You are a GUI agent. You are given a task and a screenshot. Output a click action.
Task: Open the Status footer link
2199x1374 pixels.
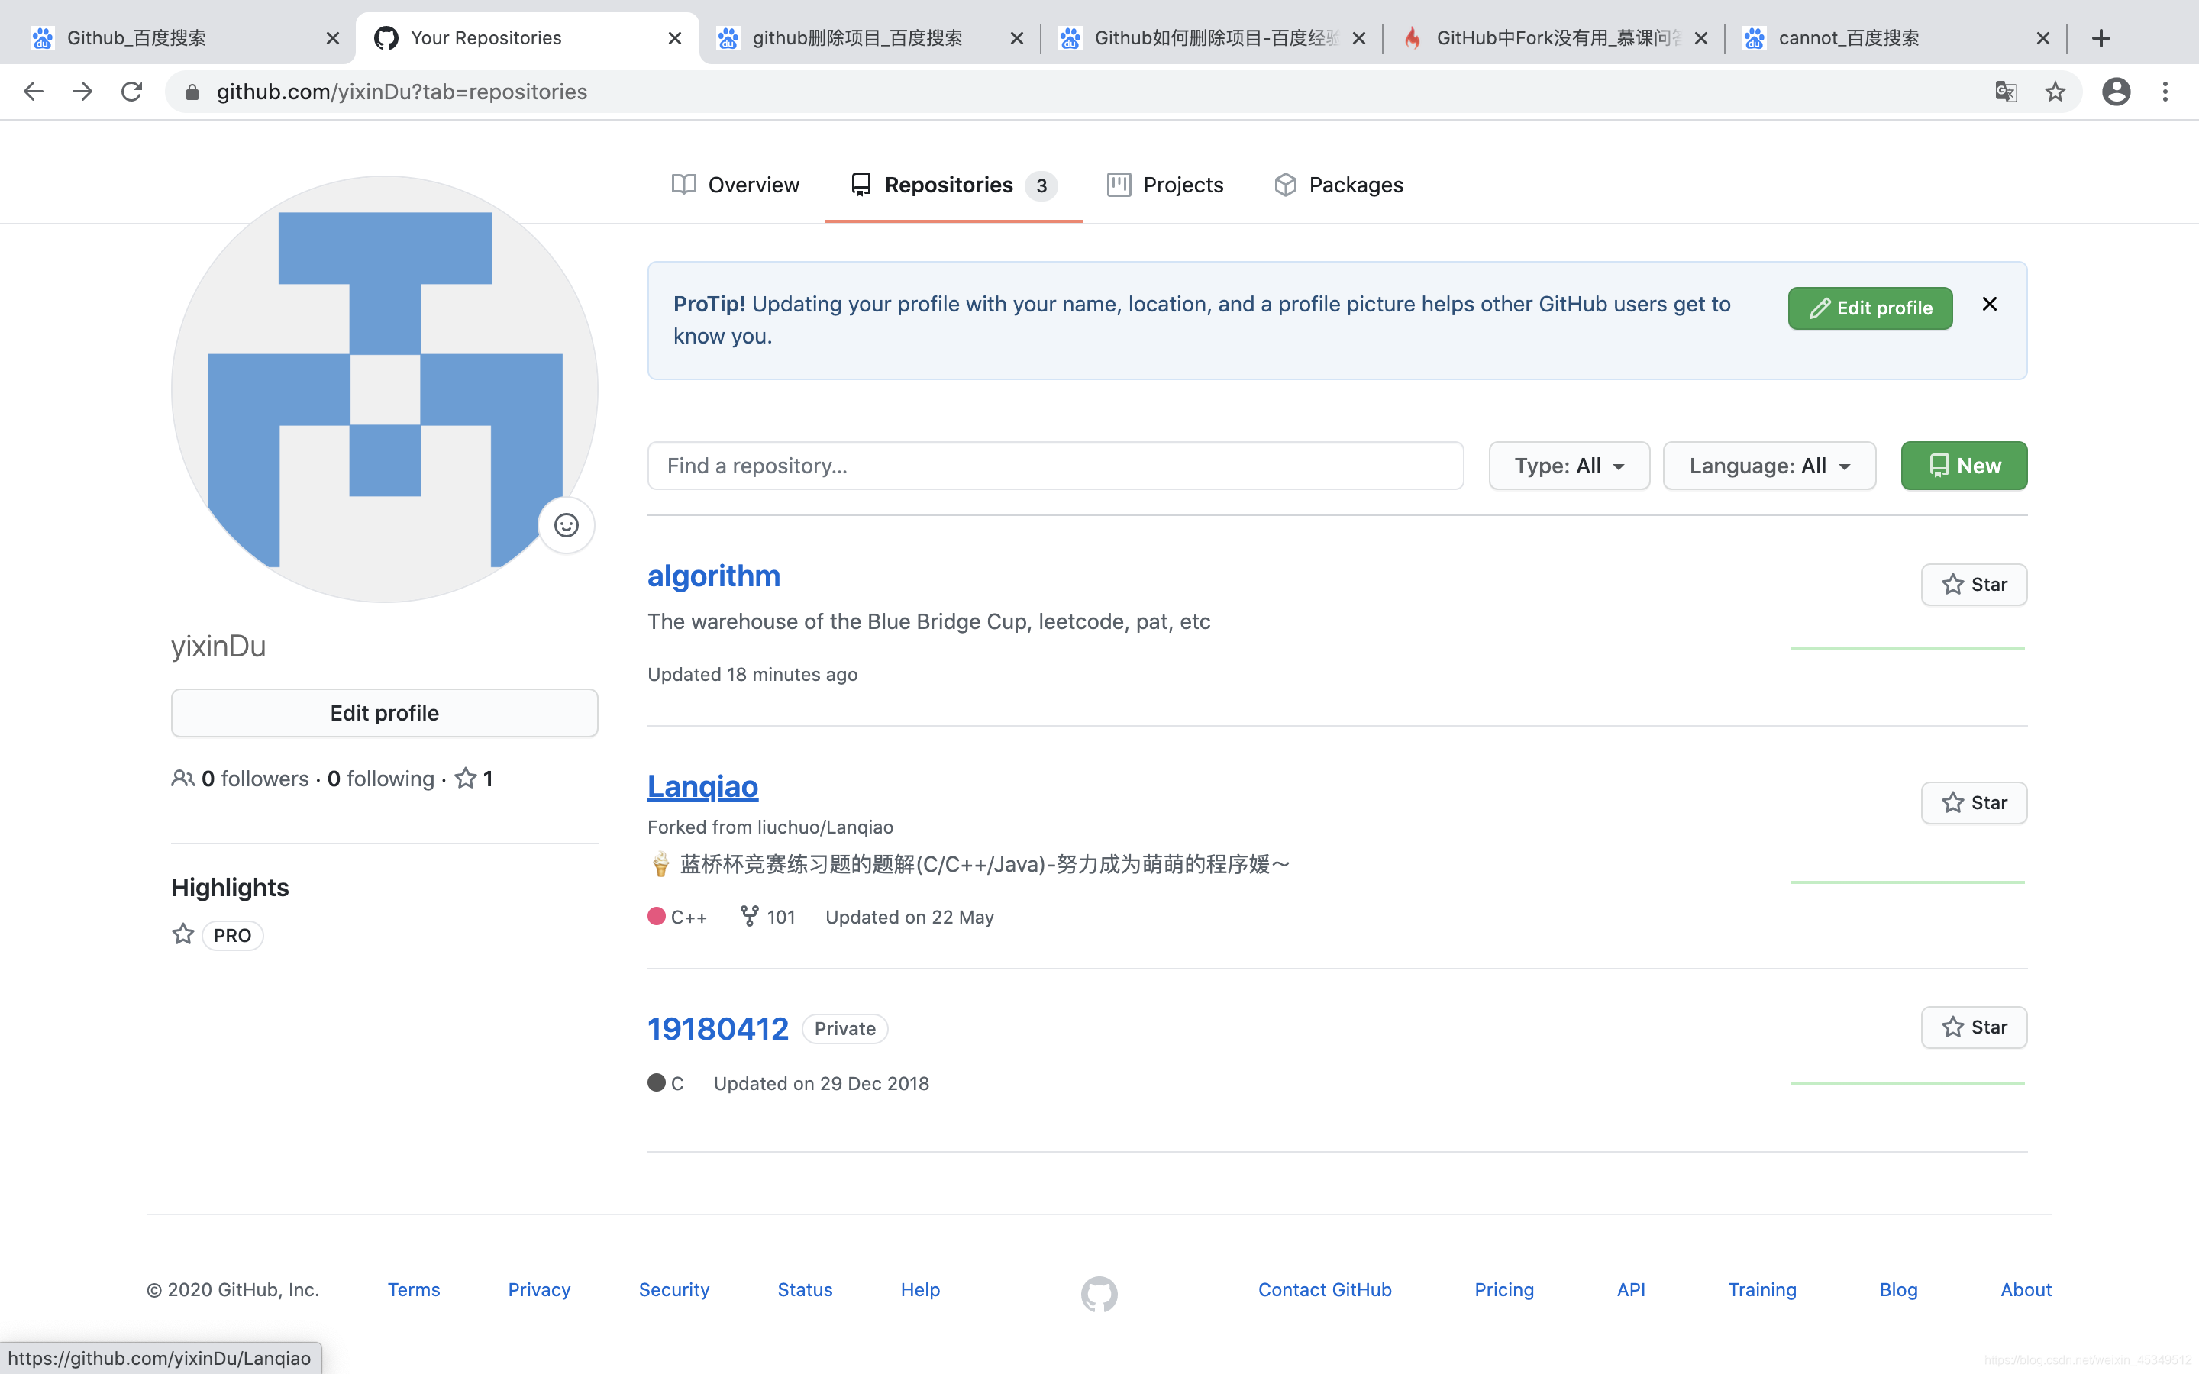[x=805, y=1289]
